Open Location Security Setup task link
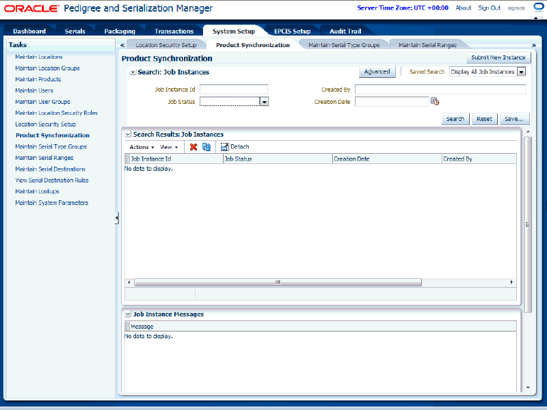The image size is (547, 410). click(45, 124)
